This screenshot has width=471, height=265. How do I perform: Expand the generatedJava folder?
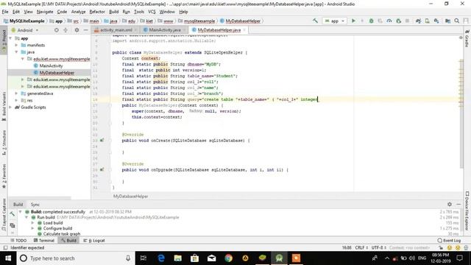[16, 93]
